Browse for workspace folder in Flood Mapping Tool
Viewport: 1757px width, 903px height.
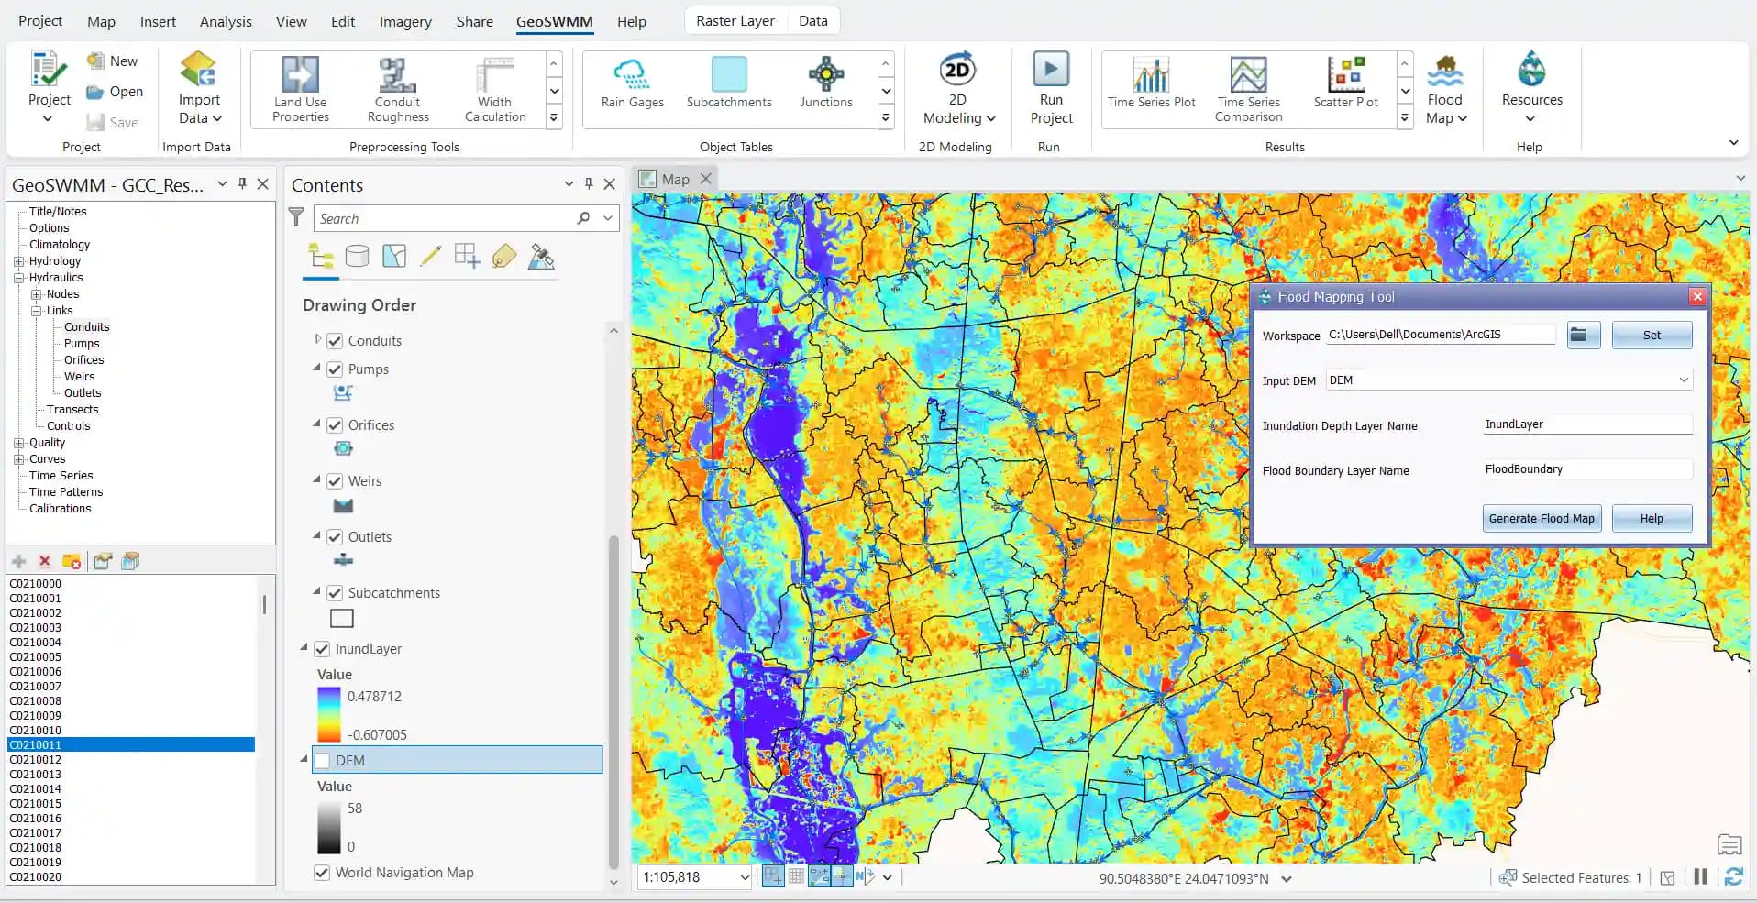pyautogui.click(x=1583, y=335)
